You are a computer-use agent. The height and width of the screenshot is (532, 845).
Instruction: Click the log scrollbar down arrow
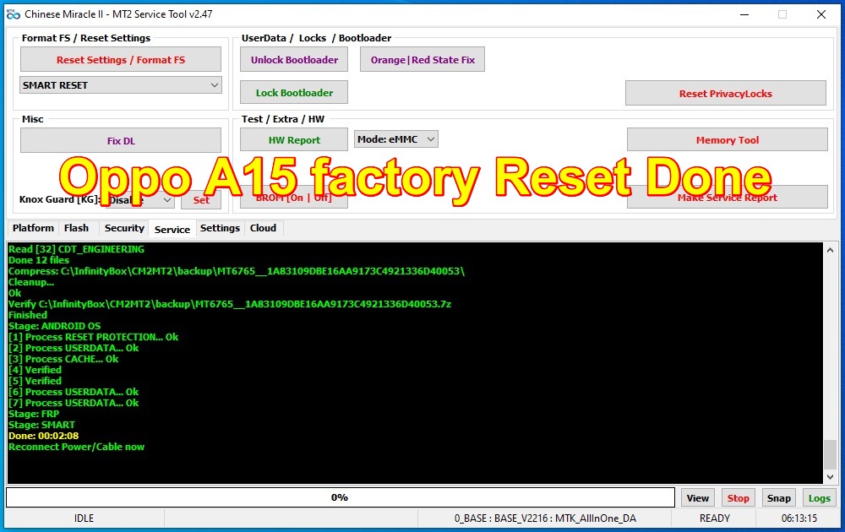[x=830, y=476]
